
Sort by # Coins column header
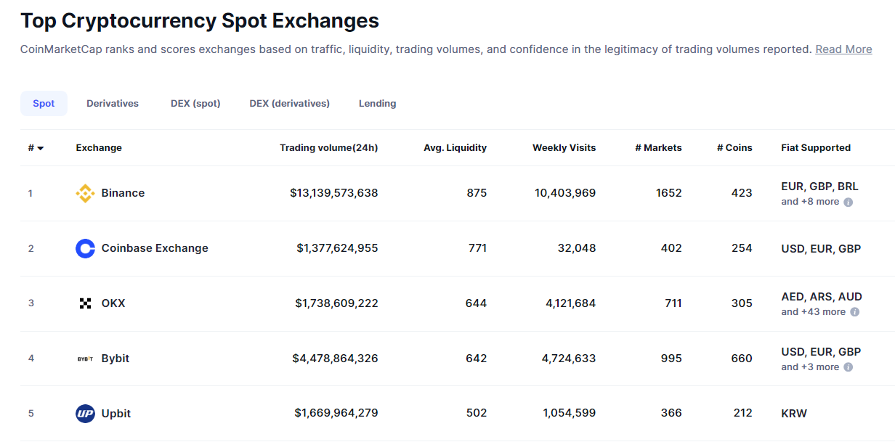pyautogui.click(x=734, y=148)
